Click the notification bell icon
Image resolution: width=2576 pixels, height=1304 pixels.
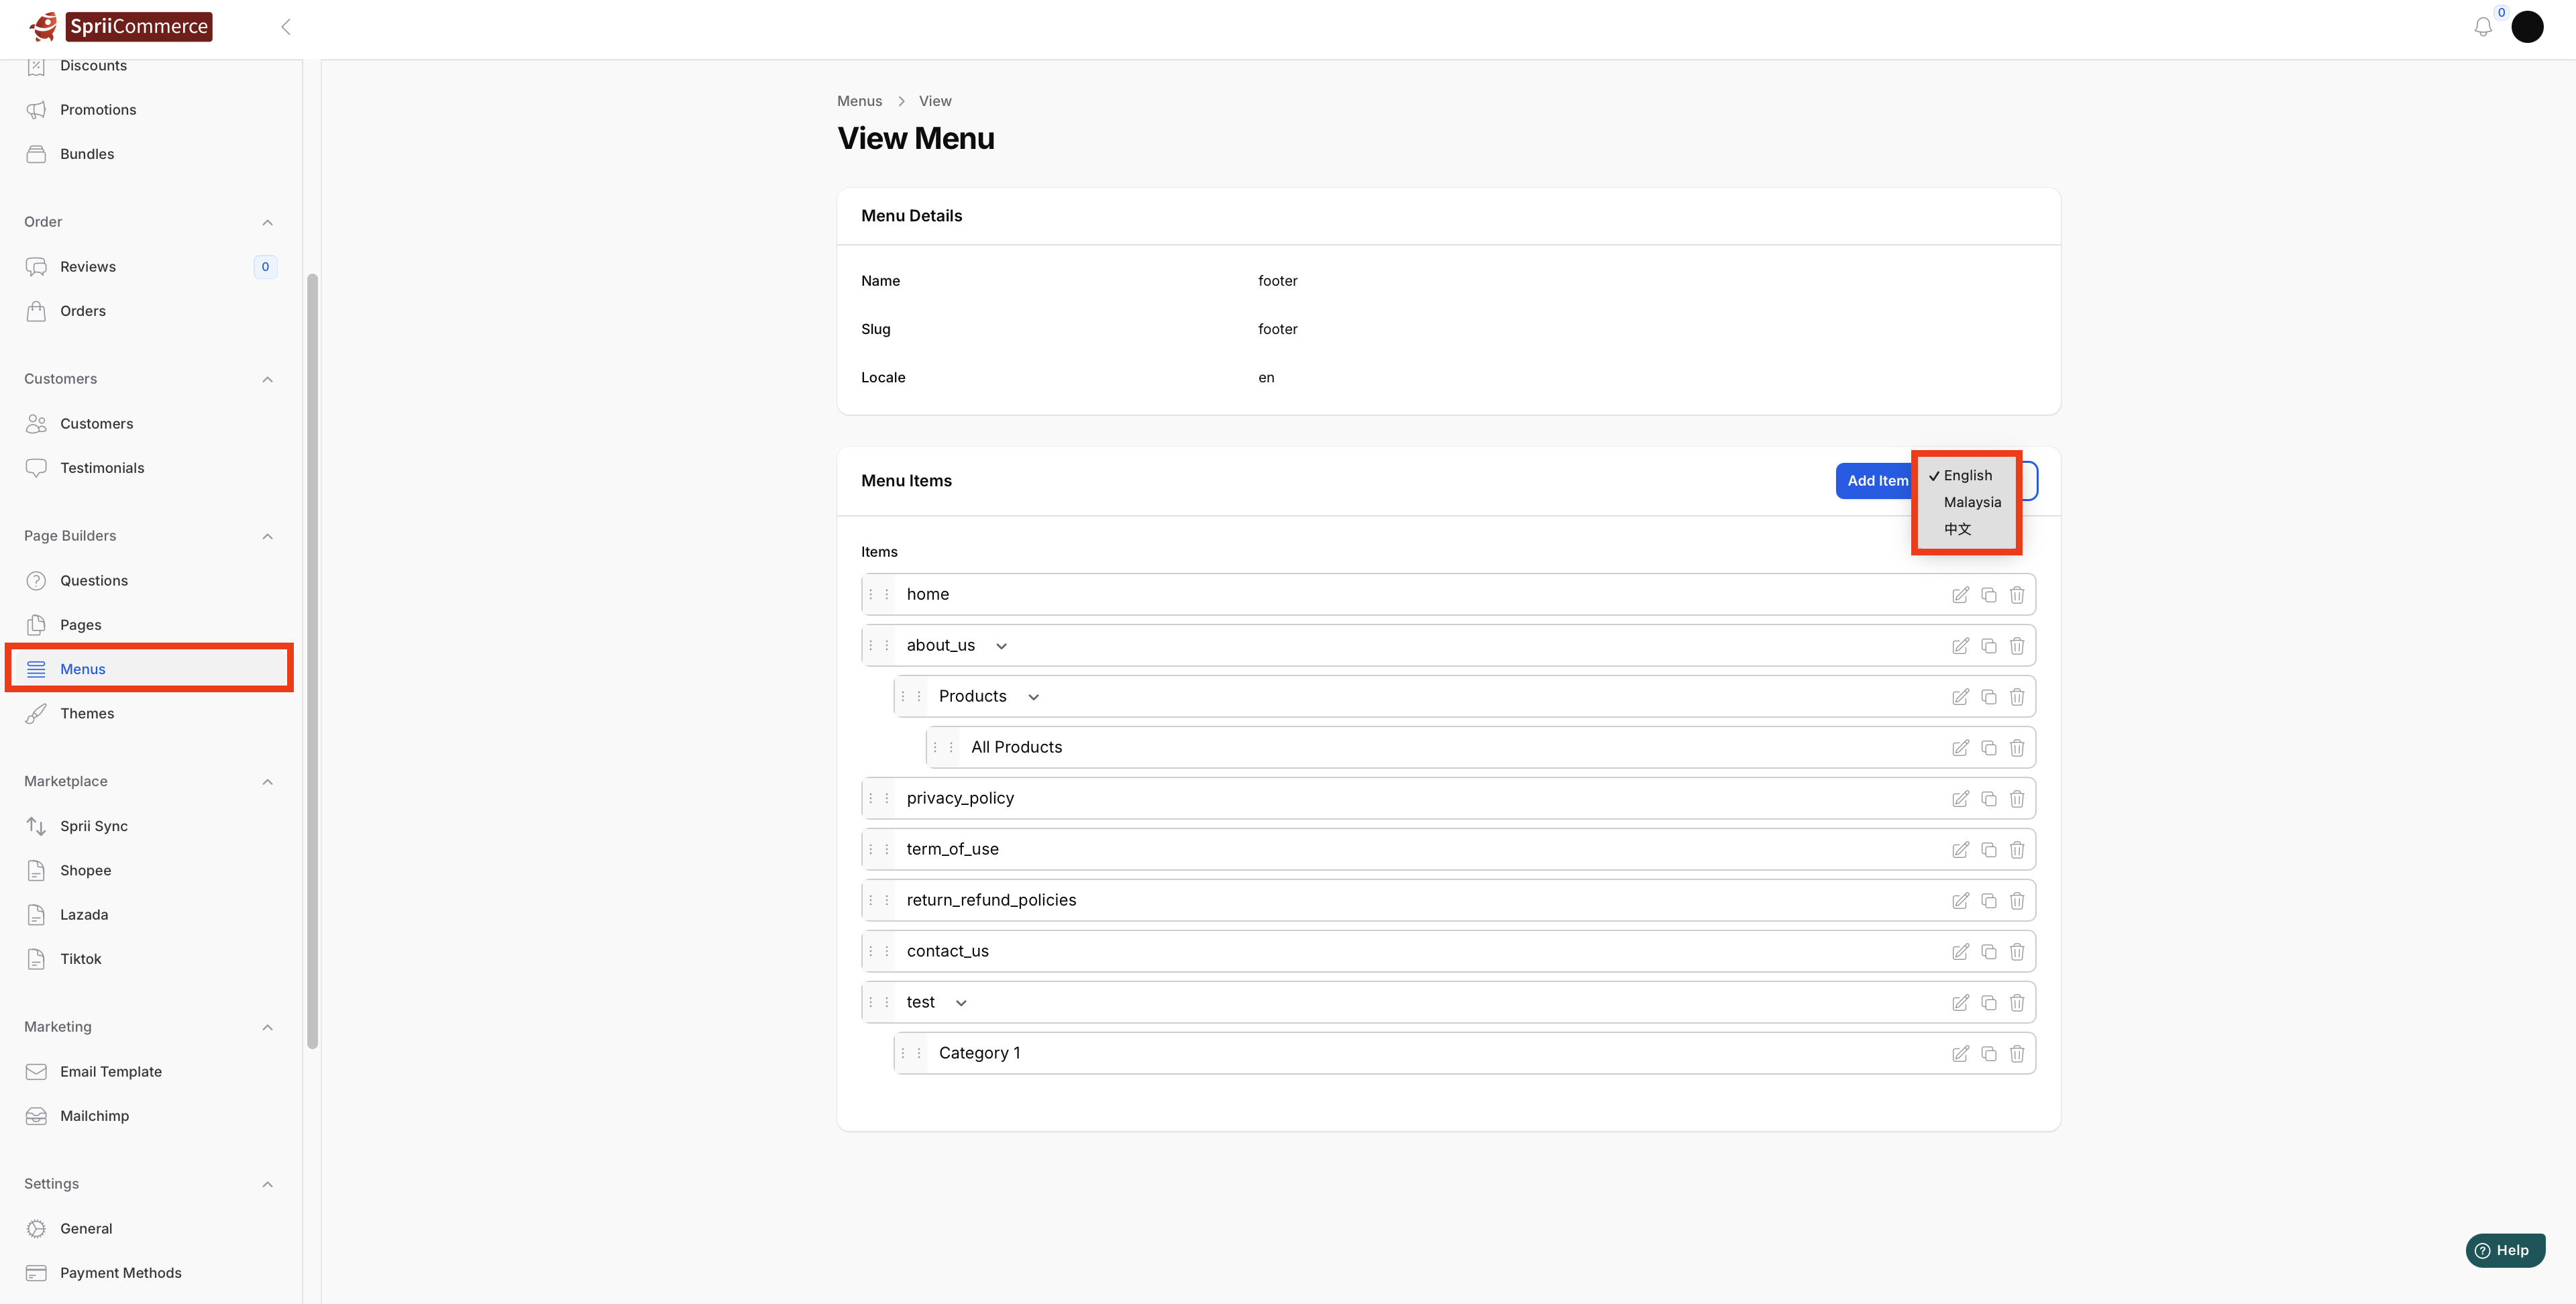[2482, 27]
